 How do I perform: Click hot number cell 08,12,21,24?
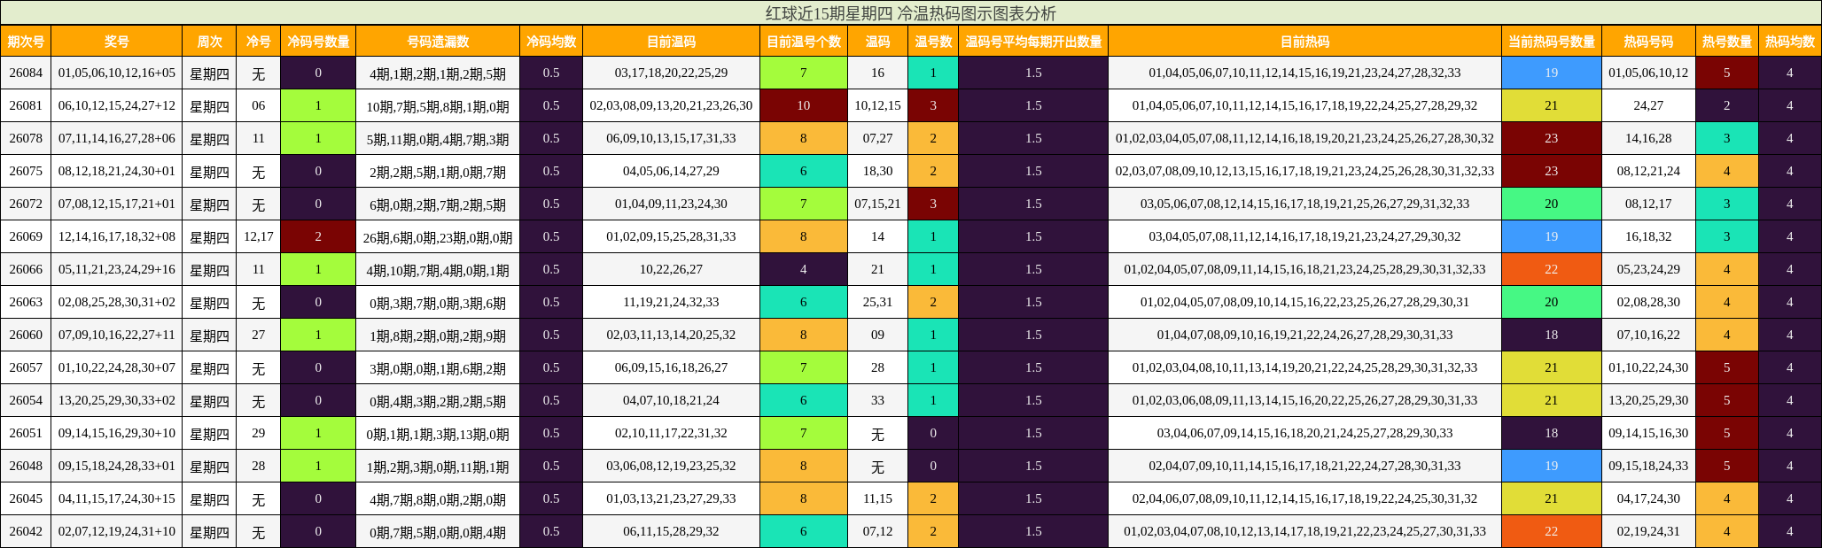click(1648, 171)
